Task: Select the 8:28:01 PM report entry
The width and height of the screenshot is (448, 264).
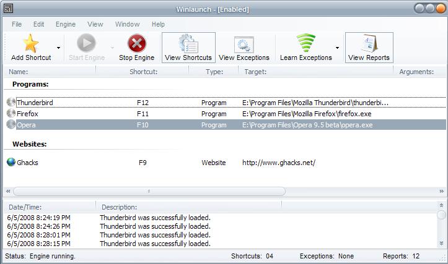Action: pyautogui.click(x=220, y=235)
